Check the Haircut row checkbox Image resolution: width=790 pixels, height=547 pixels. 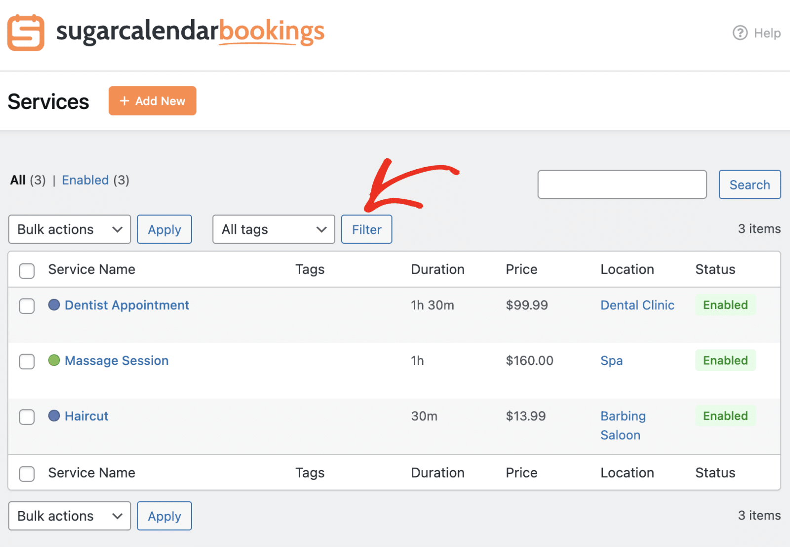(x=27, y=417)
